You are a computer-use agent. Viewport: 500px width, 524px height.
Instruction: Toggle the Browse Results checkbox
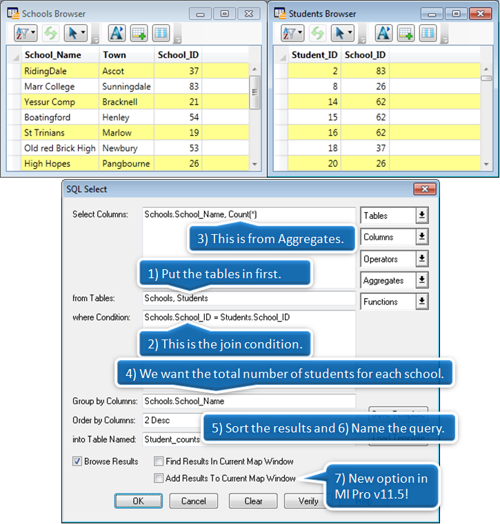click(77, 461)
